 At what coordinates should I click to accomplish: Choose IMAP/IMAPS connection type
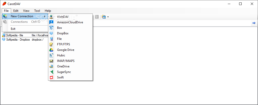coord(70,61)
